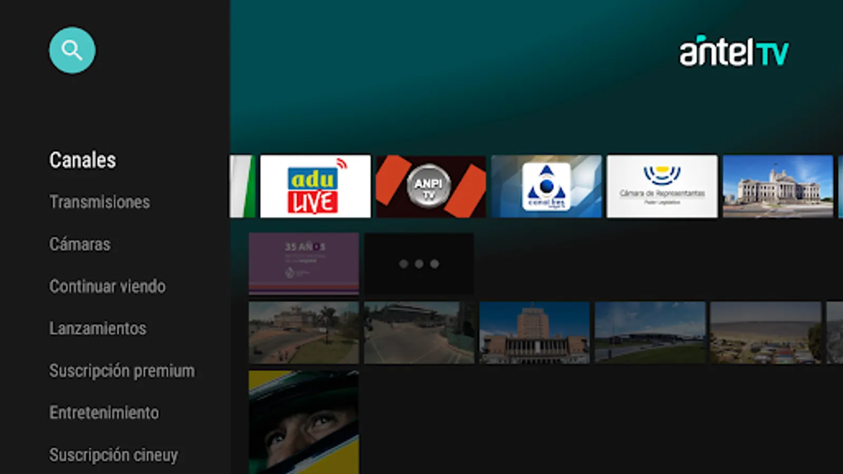
Task: Open the Entretenimiento category
Action: click(x=104, y=412)
